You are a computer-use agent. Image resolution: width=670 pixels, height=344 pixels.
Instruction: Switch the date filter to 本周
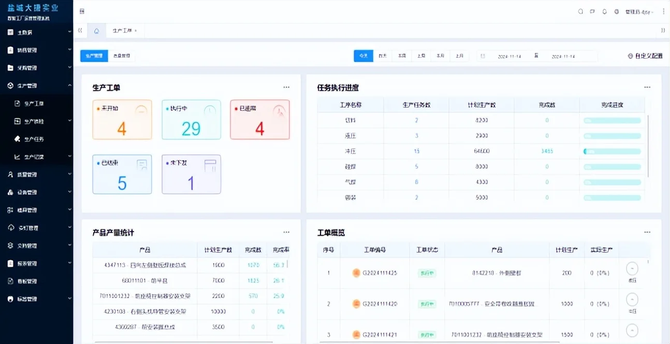pos(402,55)
